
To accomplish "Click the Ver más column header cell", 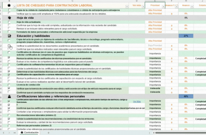I will click(137, 5).
